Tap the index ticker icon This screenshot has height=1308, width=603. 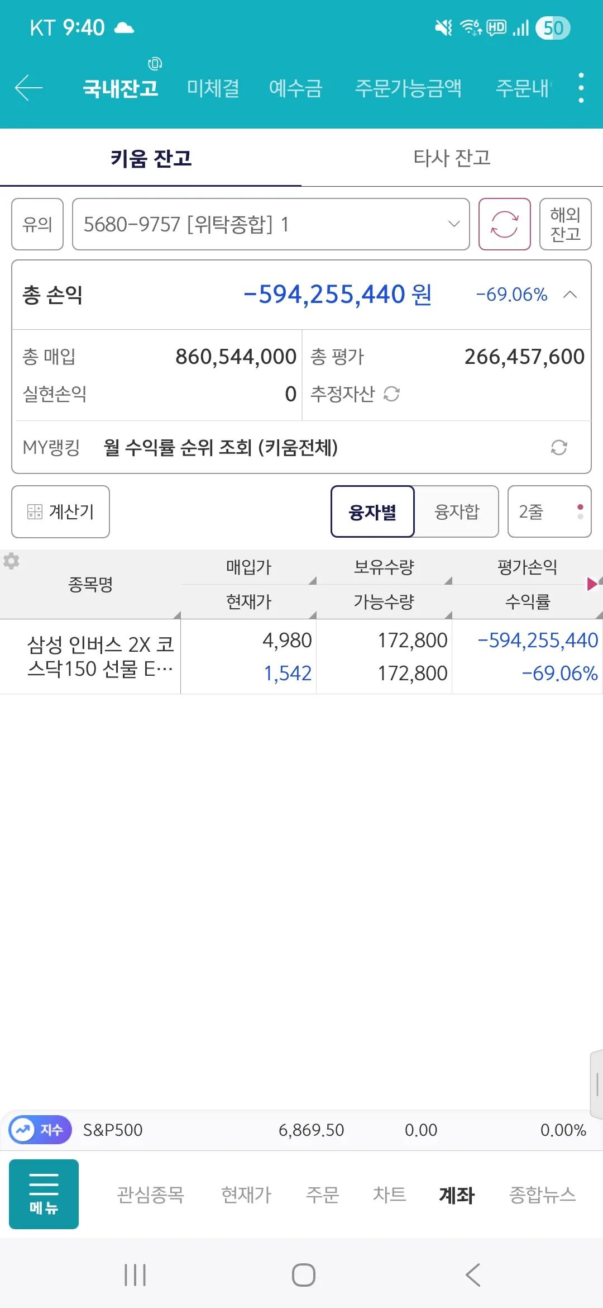tap(40, 1130)
